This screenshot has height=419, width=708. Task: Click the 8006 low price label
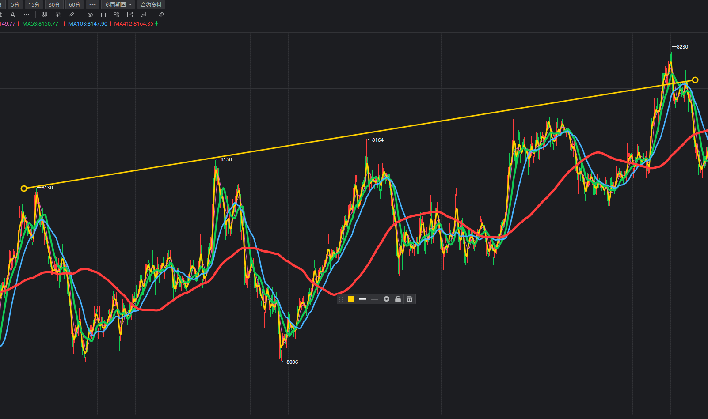tap(292, 362)
